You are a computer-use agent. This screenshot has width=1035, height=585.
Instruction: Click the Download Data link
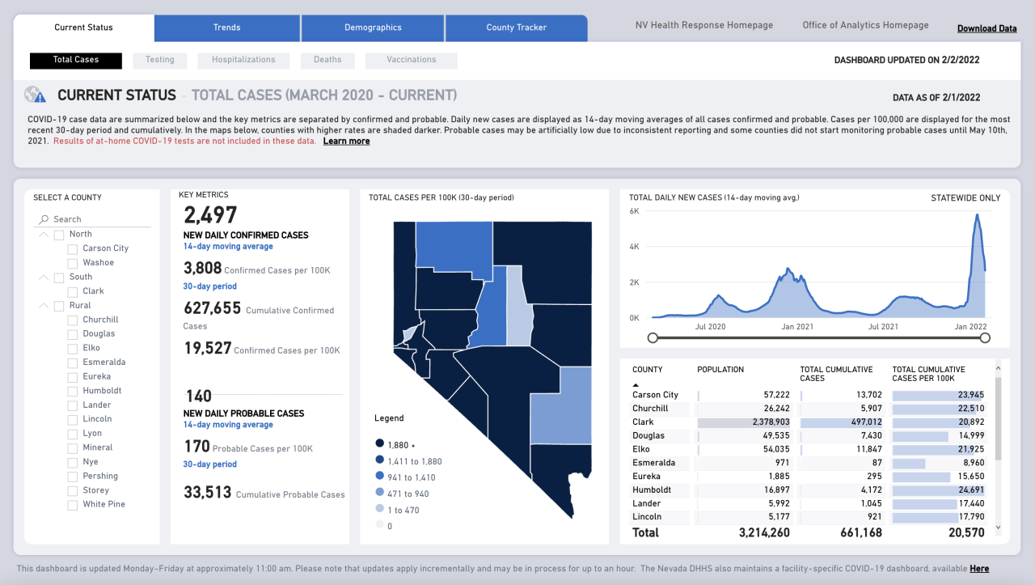986,28
